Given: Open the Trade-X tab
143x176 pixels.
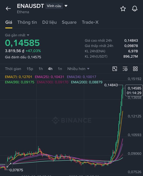Looking at the screenshot, I should 90,22.
